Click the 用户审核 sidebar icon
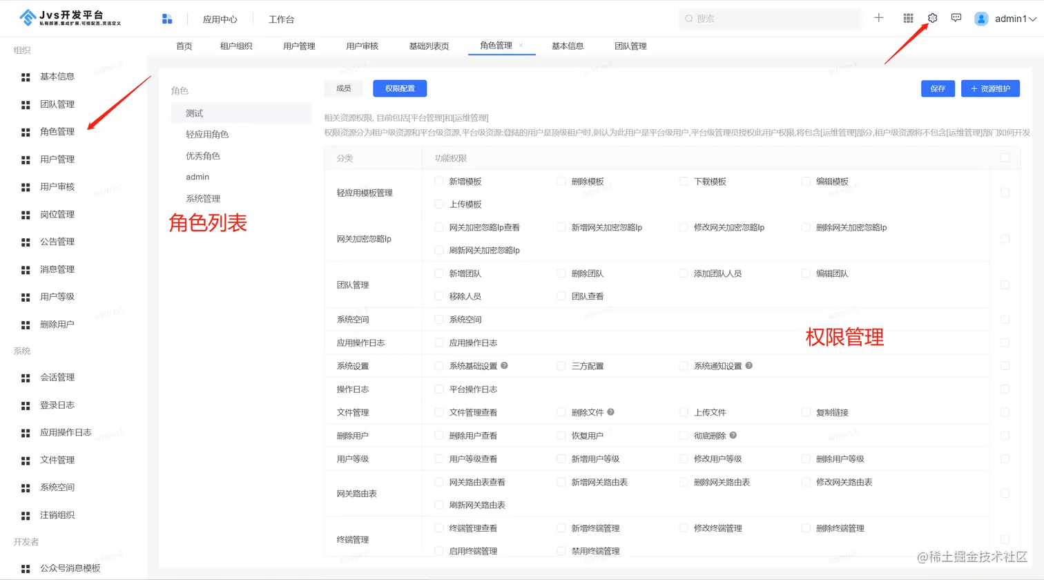Viewport: 1044px width, 580px height. coord(26,187)
